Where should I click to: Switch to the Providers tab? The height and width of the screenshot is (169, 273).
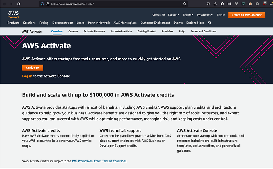click(167, 32)
